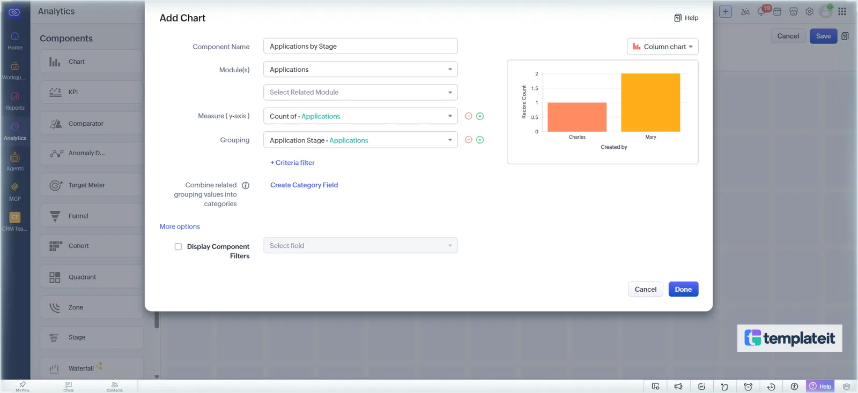Open MCP in the left sidebar
Image resolution: width=858 pixels, height=393 pixels.
15,192
